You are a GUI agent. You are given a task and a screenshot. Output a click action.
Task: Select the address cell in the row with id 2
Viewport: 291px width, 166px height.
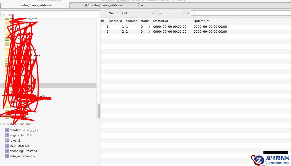132,32
